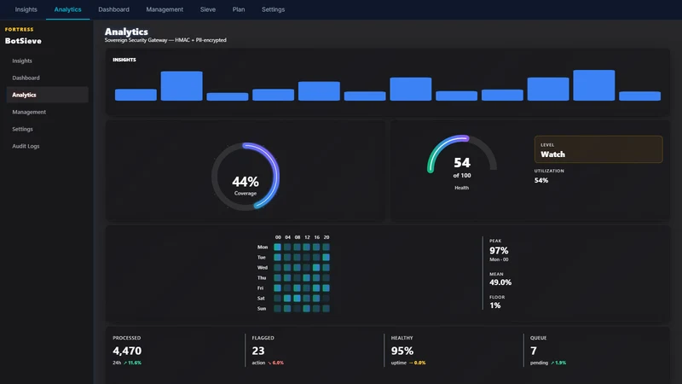Select the Sieve tab

208,9
